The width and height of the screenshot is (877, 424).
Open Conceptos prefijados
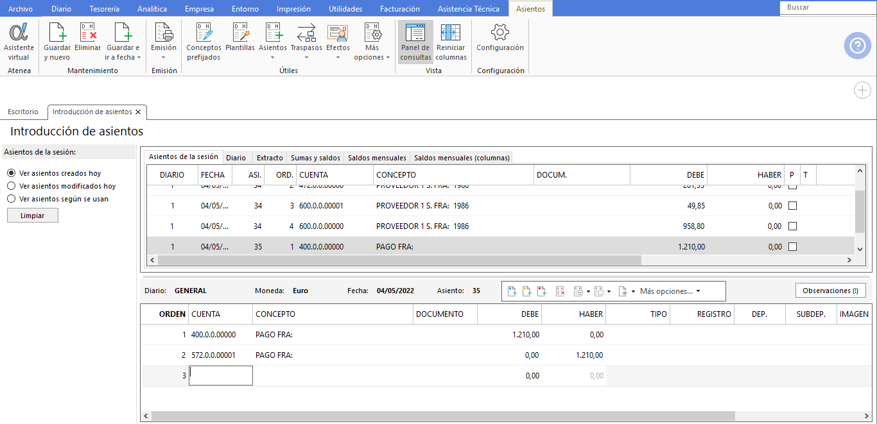click(x=204, y=42)
